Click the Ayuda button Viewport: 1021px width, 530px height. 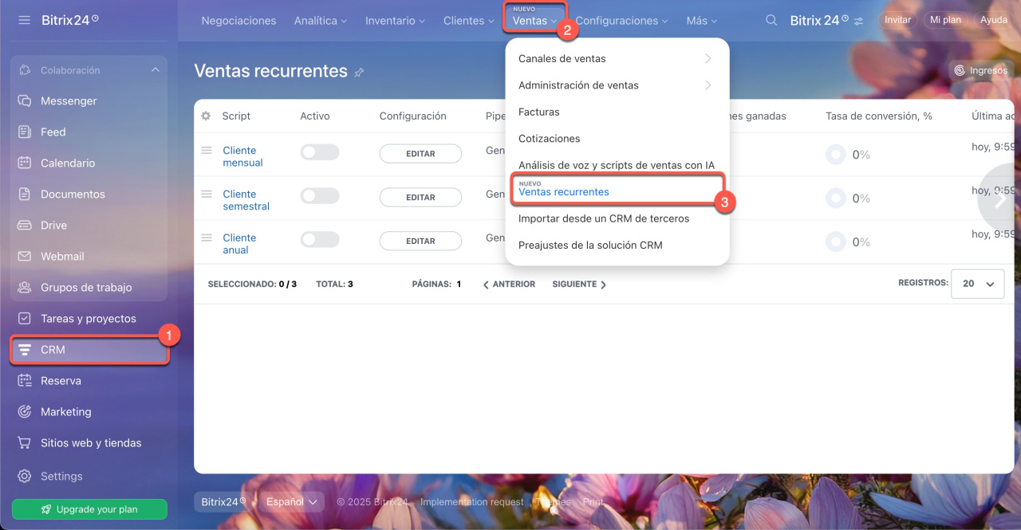[x=994, y=20]
